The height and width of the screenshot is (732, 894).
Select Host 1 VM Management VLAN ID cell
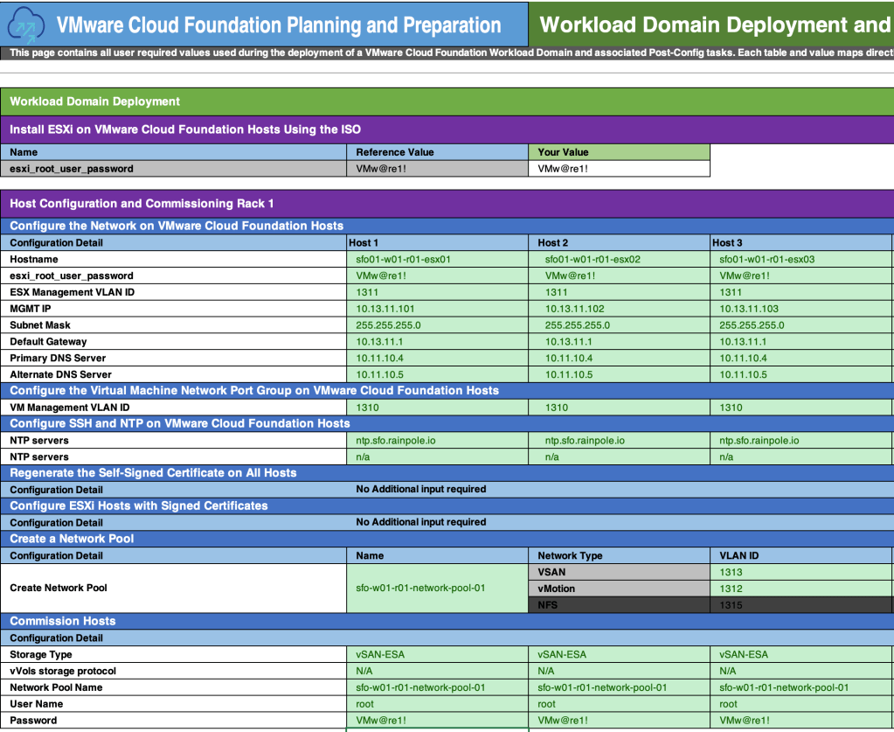click(437, 408)
